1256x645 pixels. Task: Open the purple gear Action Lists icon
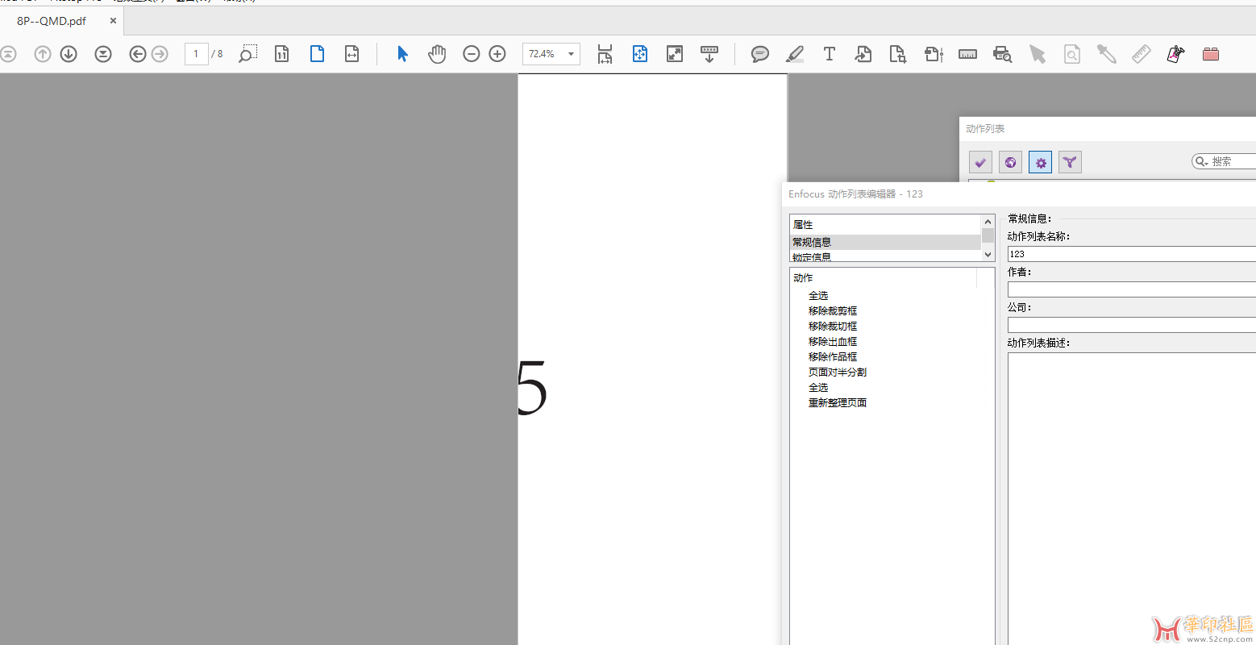click(x=1040, y=162)
